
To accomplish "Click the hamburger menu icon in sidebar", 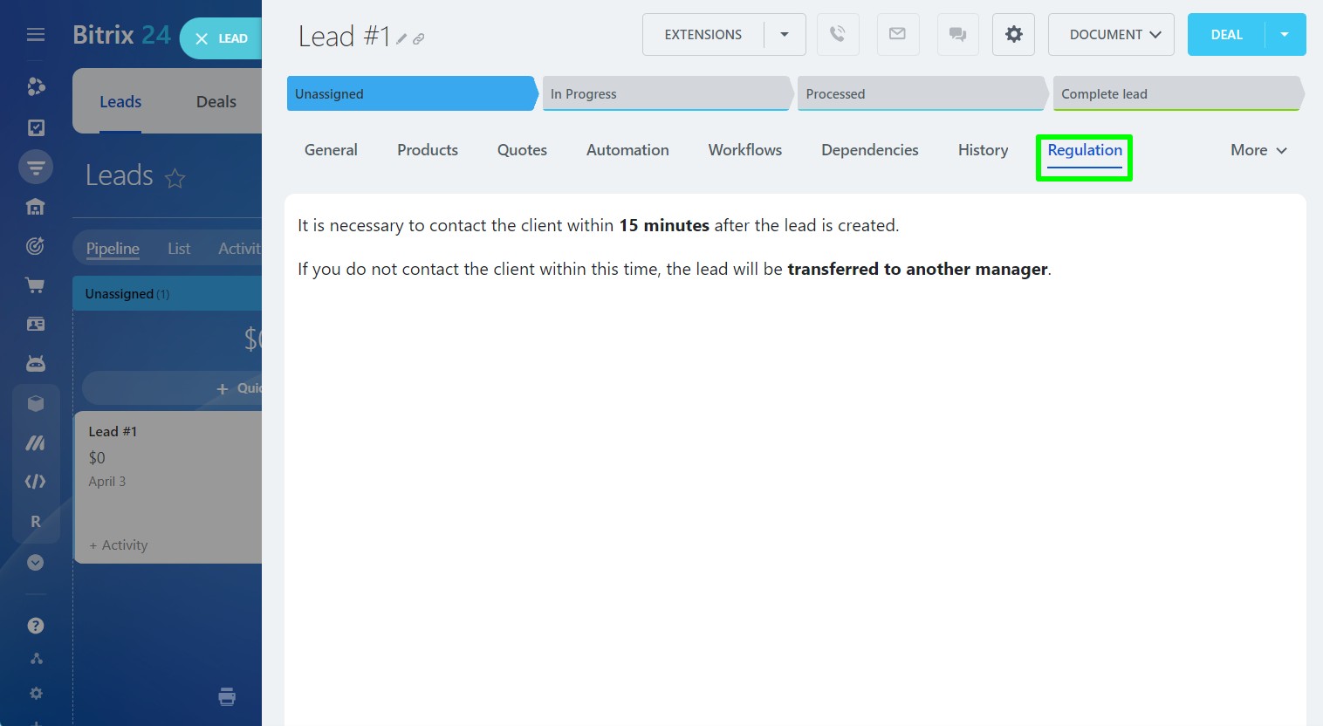I will tap(36, 35).
